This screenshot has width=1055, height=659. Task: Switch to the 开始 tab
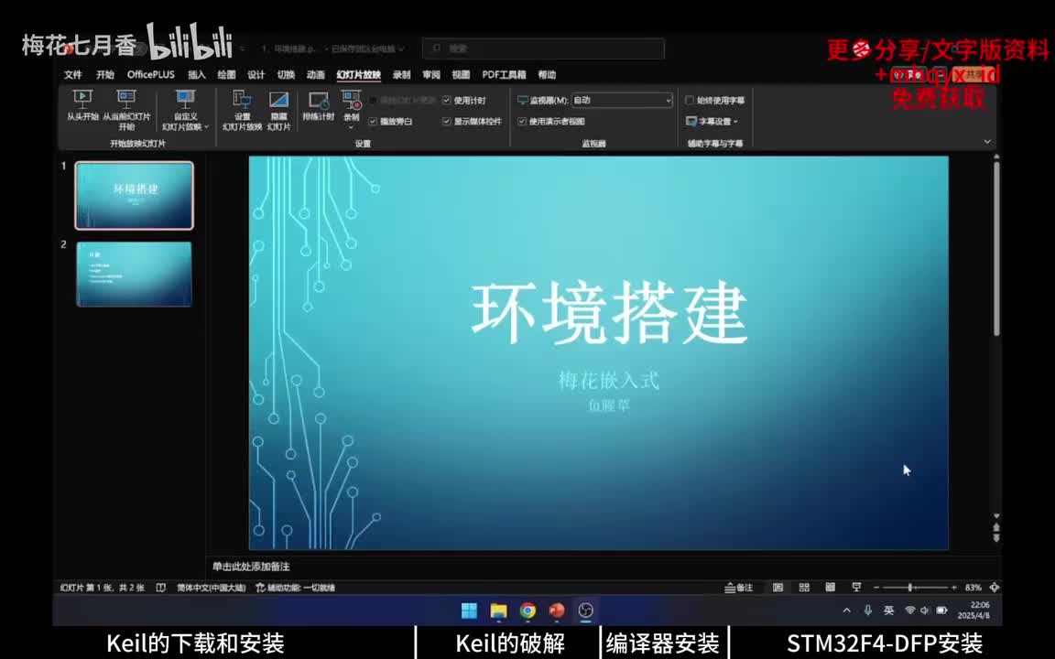coord(105,75)
